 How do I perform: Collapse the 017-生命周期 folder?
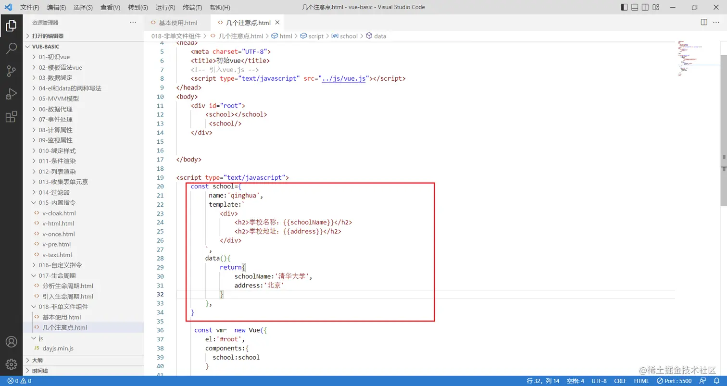click(83, 275)
